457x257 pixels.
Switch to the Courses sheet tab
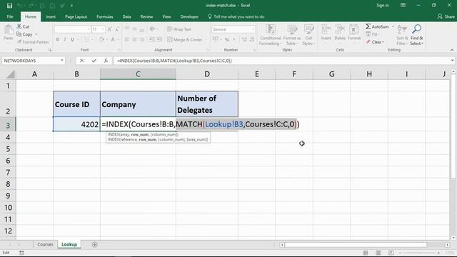45,244
